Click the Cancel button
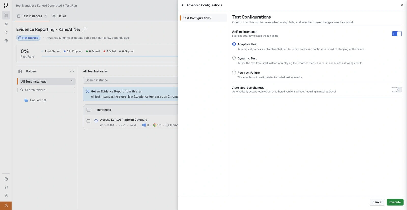This screenshot has height=210, width=407. (x=377, y=202)
